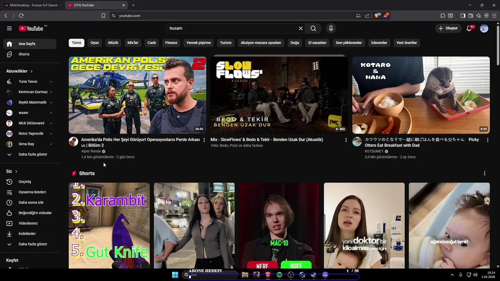This screenshot has height=281, width=500.
Task: Select the Mix'ler filter chip
Action: click(133, 43)
